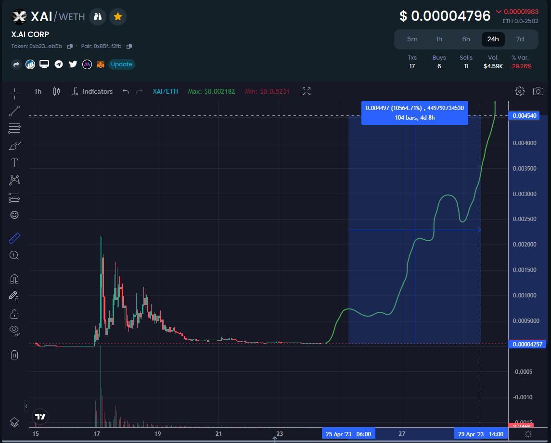Open the emoji icons tool
Viewport: 551px width, 443px height.
[x=14, y=215]
